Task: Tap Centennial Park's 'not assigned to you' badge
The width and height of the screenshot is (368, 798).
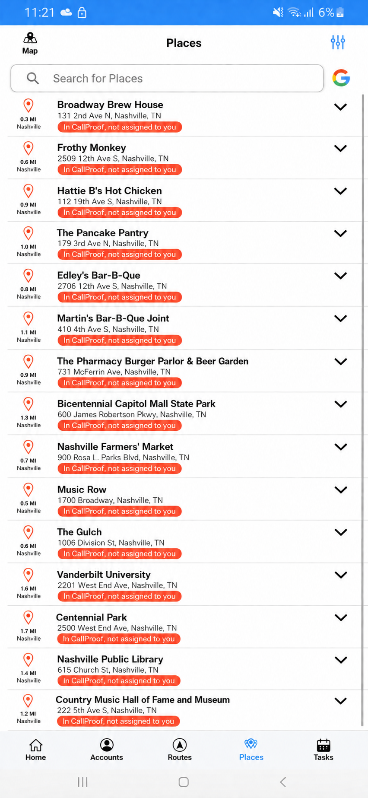Action: (x=119, y=639)
